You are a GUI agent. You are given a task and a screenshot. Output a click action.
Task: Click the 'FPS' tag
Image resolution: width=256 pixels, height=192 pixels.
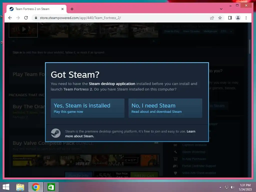[223, 31]
